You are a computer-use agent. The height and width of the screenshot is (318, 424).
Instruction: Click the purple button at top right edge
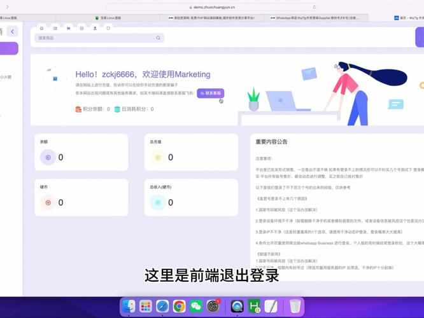tap(420, 37)
